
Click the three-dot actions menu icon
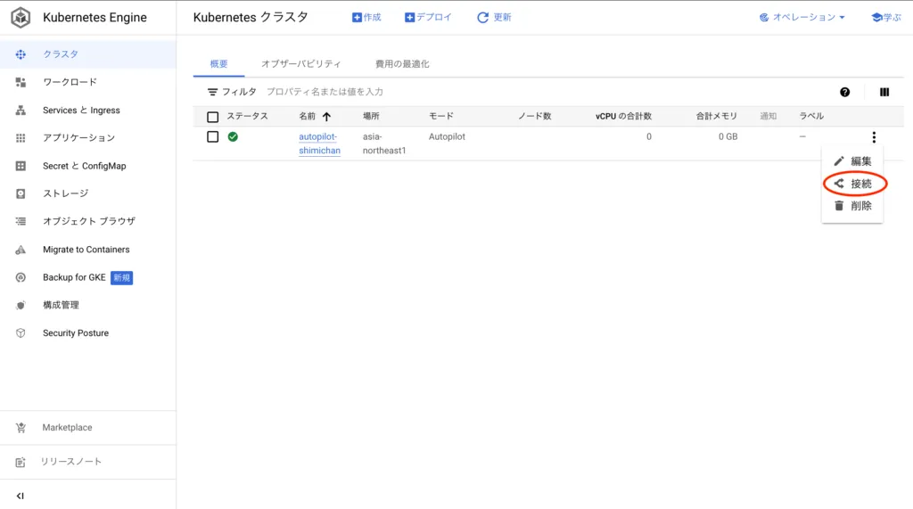pyautogui.click(x=874, y=137)
